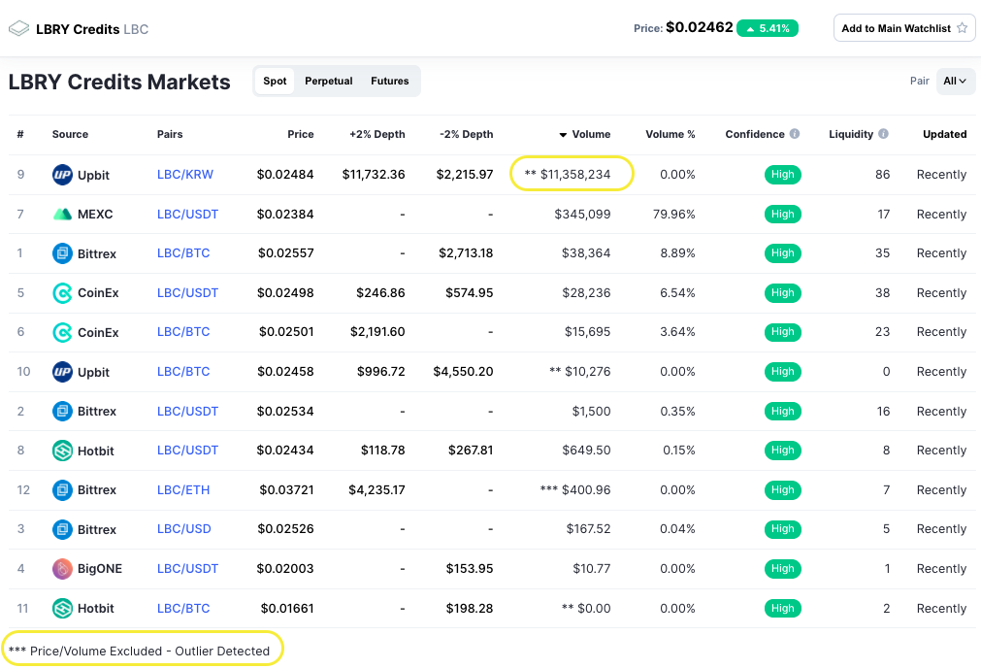
Task: Switch to the Futures tab
Action: point(390,81)
